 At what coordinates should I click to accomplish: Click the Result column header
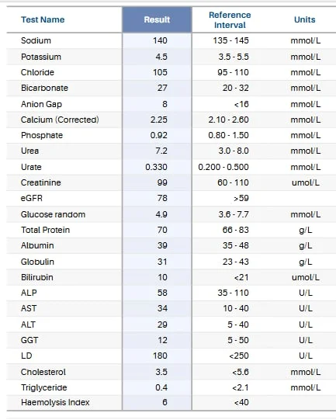click(x=157, y=19)
